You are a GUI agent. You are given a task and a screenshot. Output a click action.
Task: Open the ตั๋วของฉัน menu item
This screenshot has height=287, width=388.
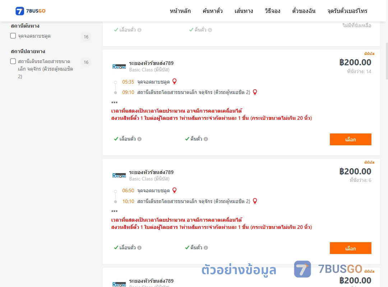point(304,11)
